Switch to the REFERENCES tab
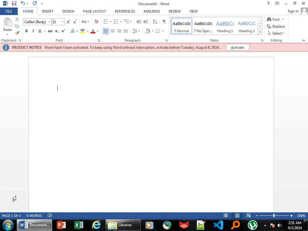The image size is (308, 231). point(125,11)
